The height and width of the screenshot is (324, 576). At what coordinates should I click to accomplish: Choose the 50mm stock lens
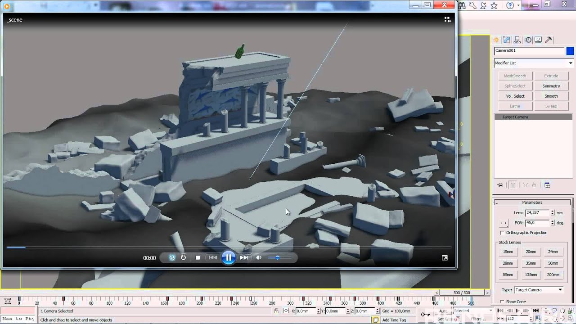(553, 263)
